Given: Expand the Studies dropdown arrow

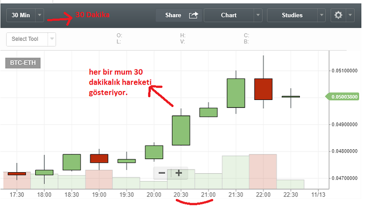Looking at the screenshot, I should point(321,15).
